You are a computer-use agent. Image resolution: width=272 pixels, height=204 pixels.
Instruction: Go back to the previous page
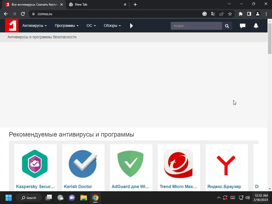(6, 14)
